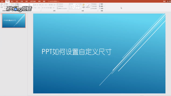Toggle distributed text alignment
Viewport: 171px width, 96px height.
[x=51, y=8]
